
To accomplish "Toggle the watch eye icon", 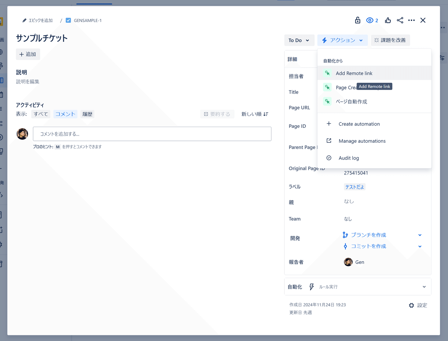I will (x=370, y=20).
